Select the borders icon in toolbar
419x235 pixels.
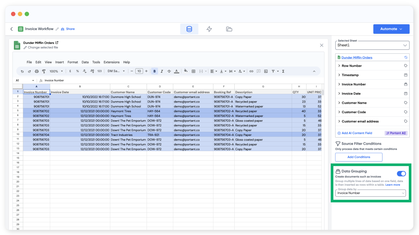tap(194, 71)
